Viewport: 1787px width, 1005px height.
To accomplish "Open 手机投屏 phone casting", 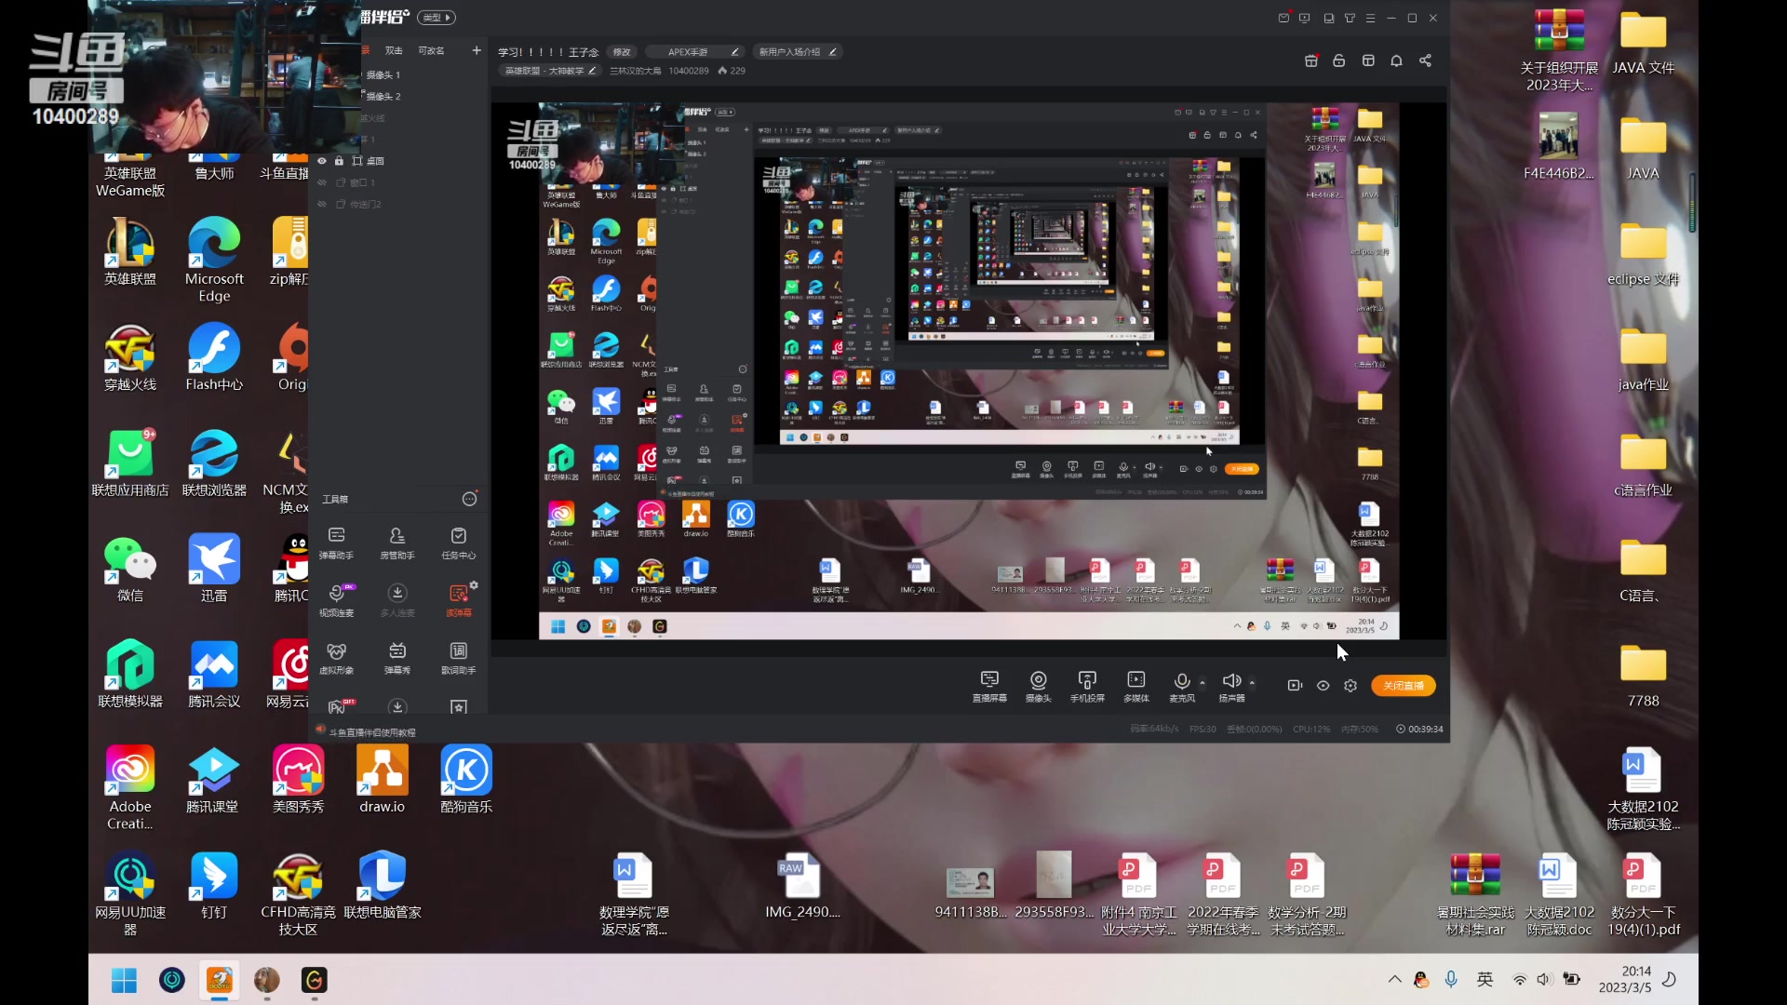I will tap(1087, 687).
